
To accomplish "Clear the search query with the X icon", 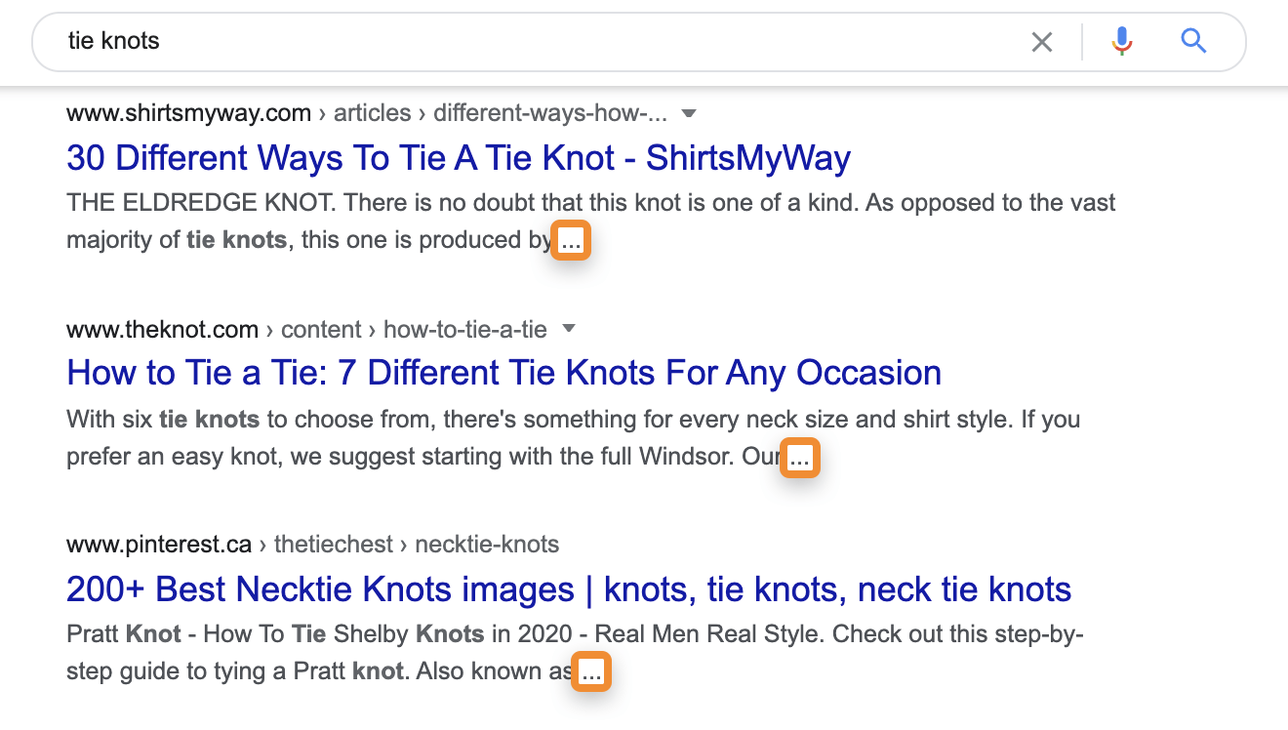I will click(1042, 41).
